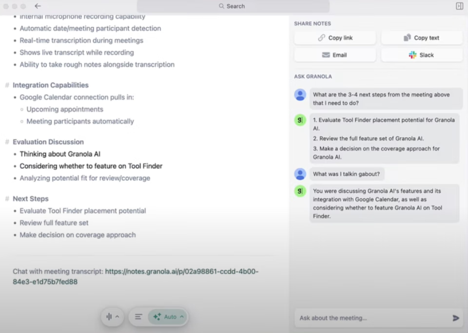Viewport: 468px width, 333px height.
Task: Click the chain link icon
Action: 321,38
